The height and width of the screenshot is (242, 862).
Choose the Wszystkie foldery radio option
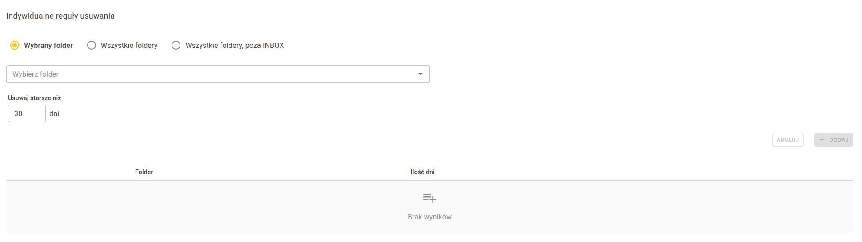click(x=92, y=45)
